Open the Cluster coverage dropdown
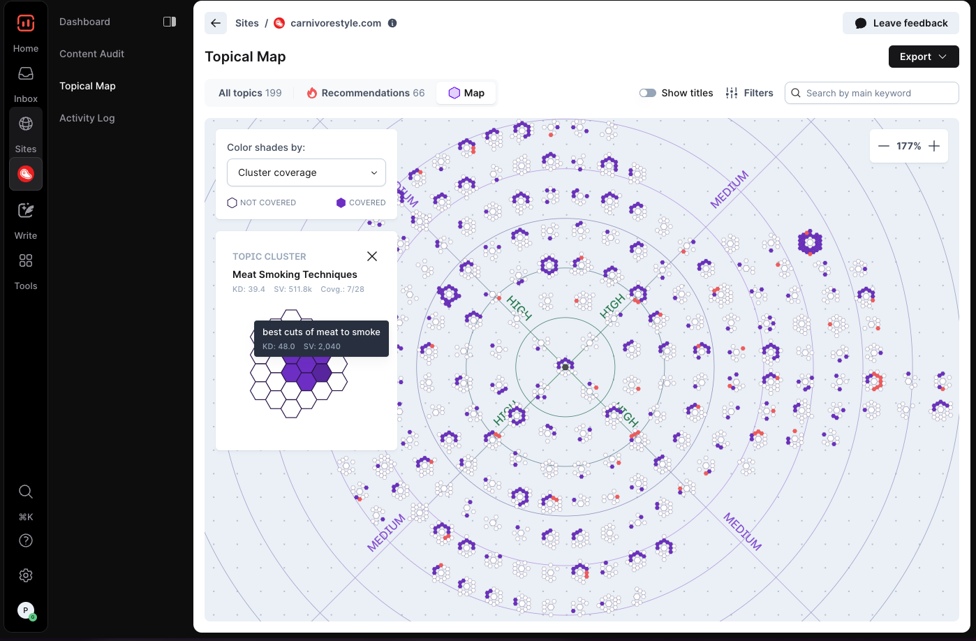976x641 pixels. (x=306, y=172)
